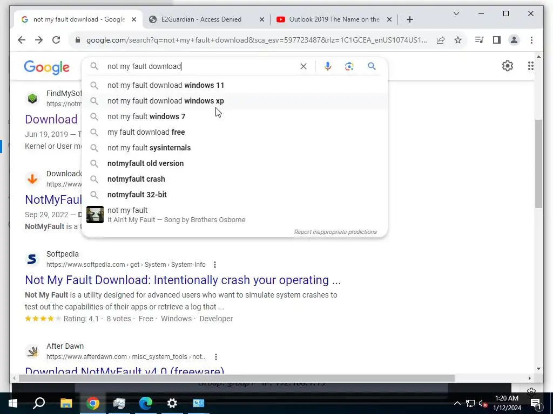Open Google quick settings gear
Screen dimensions: 553x414
coord(508,66)
